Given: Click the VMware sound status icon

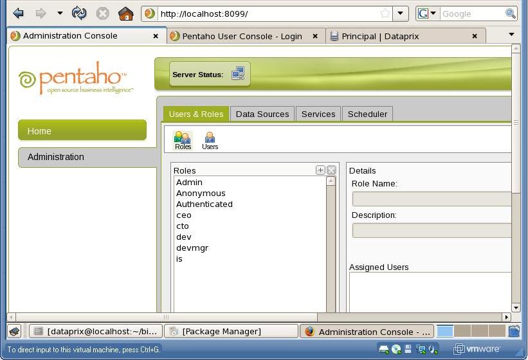Looking at the screenshot, I should (x=433, y=350).
